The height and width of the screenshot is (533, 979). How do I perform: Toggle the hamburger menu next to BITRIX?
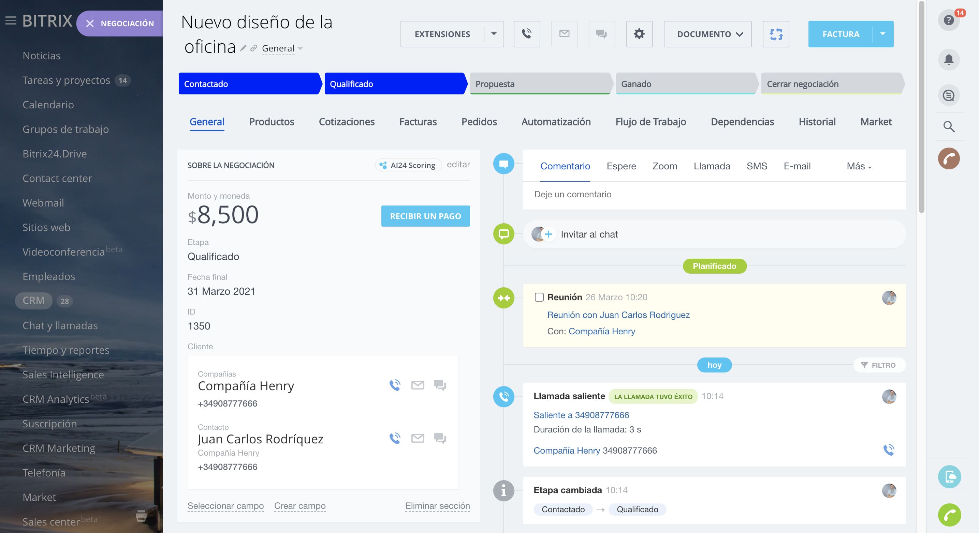pos(11,20)
